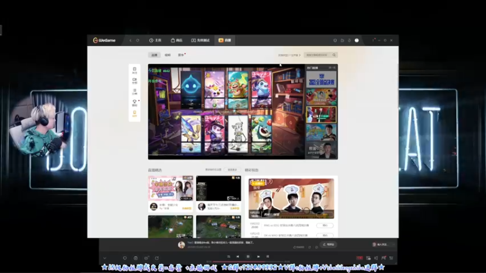Click the rounded button beside 直播精选 heading
The height and width of the screenshot is (273, 486).
[232, 170]
